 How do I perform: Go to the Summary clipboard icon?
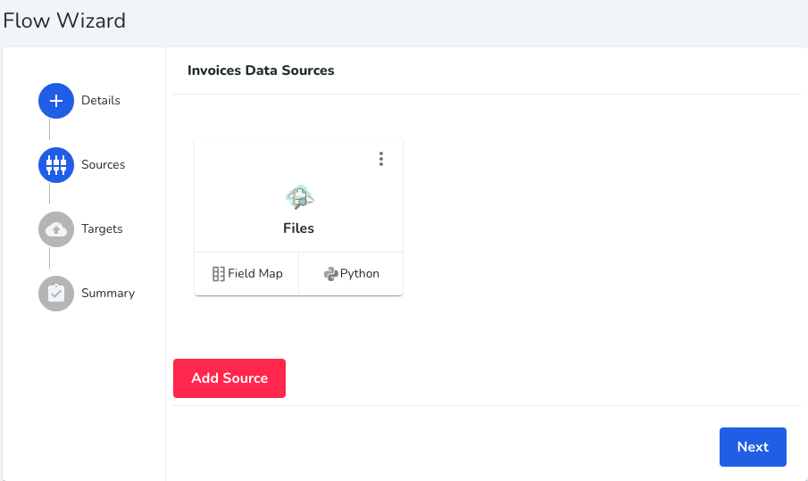click(56, 294)
